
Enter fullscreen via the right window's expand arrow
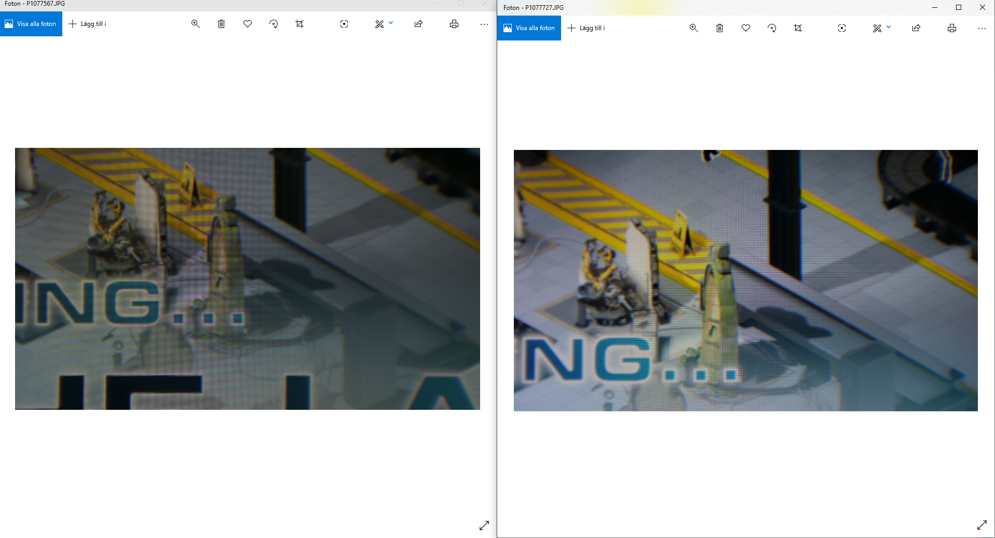click(982, 525)
